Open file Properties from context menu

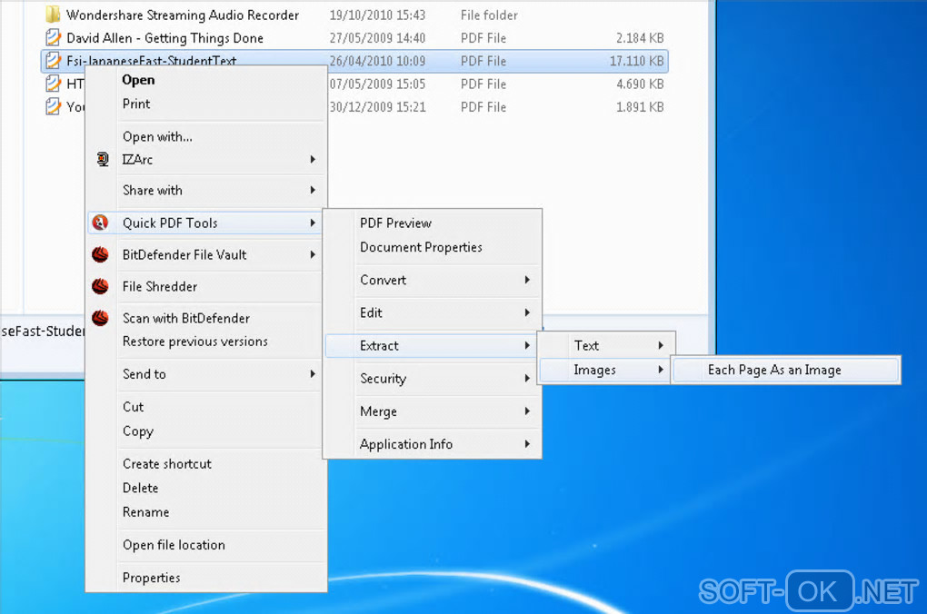(152, 578)
